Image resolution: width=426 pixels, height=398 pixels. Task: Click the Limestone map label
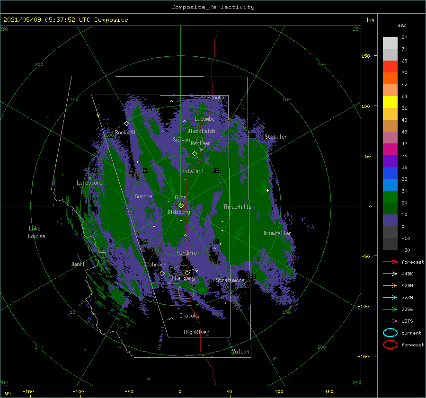[x=89, y=183]
